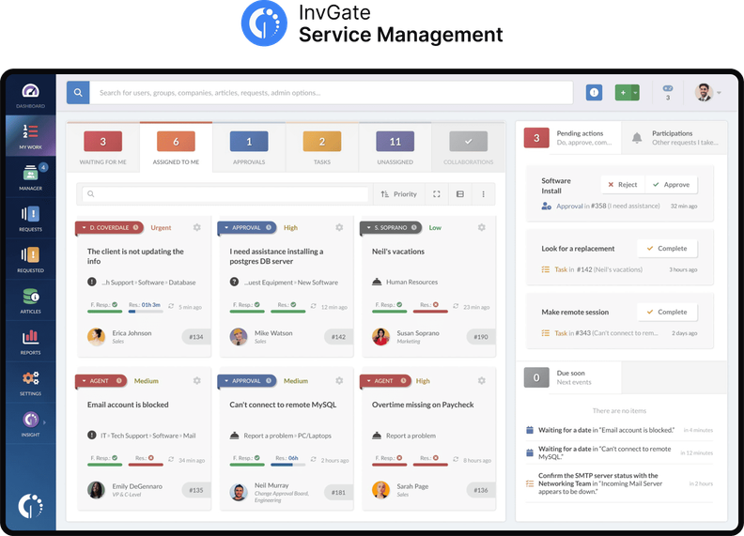This screenshot has width=744, height=536.
Task: Switch to Collaborations tab
Action: 469,147
